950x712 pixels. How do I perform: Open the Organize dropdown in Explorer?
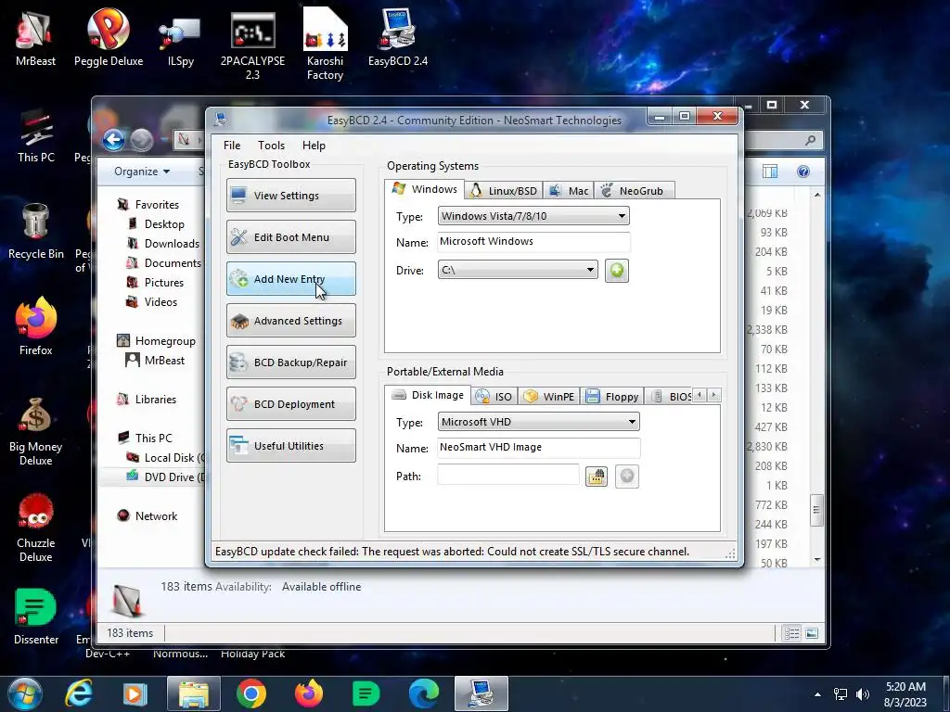(142, 172)
